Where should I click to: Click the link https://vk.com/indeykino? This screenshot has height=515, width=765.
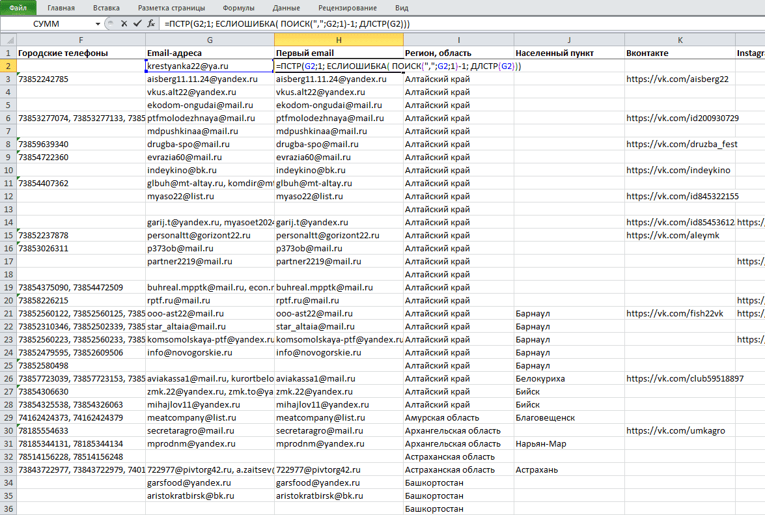678,170
